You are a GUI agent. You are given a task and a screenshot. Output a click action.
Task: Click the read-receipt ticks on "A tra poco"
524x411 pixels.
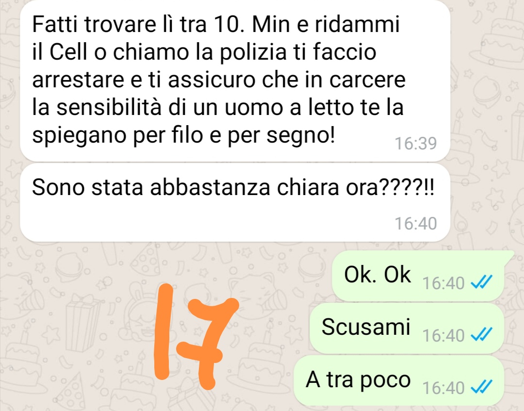pyautogui.click(x=482, y=387)
